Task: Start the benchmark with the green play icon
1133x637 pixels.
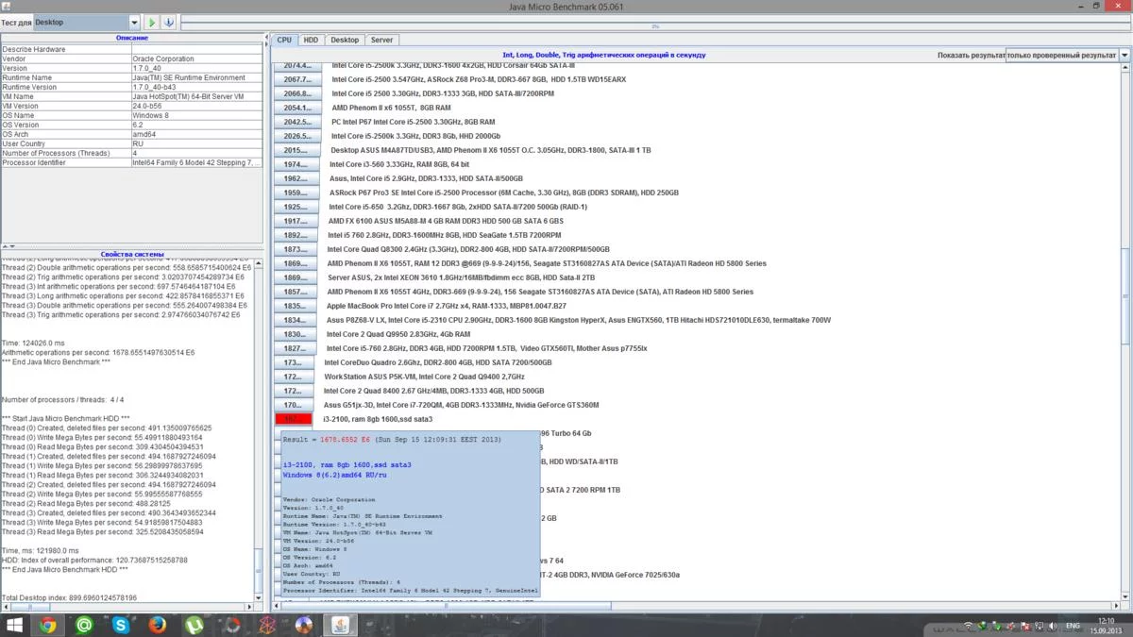Action: [x=151, y=22]
